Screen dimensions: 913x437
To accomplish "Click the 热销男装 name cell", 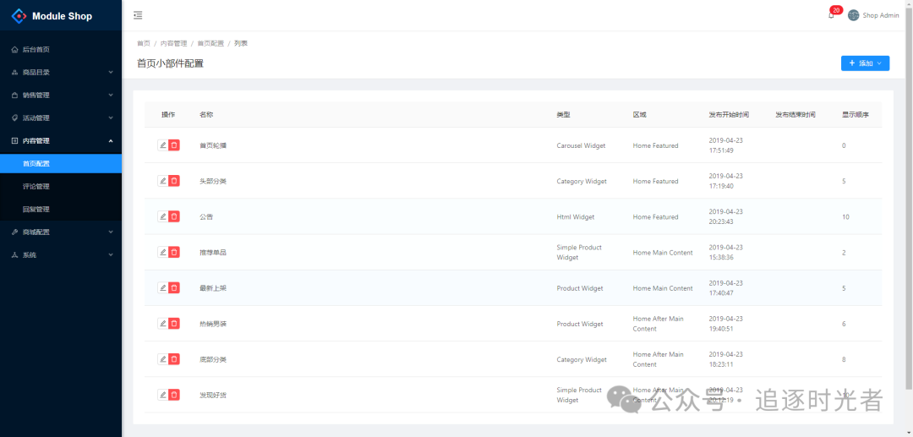I will click(x=212, y=324).
